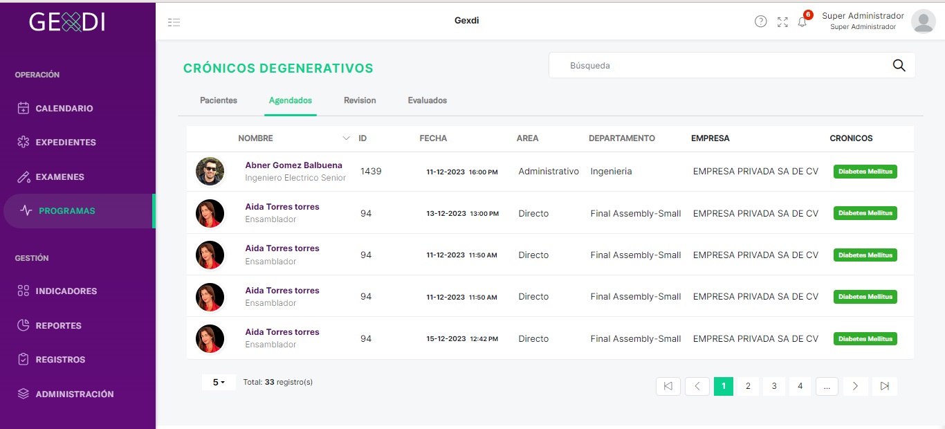Viewport: 945px width, 429px height.
Task: Click the Super Administrador name text
Action: pyautogui.click(x=863, y=16)
